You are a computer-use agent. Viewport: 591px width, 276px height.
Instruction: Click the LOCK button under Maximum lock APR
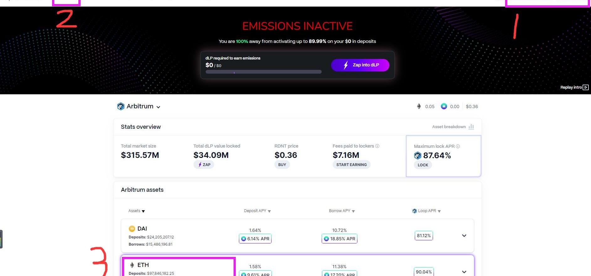tap(423, 165)
